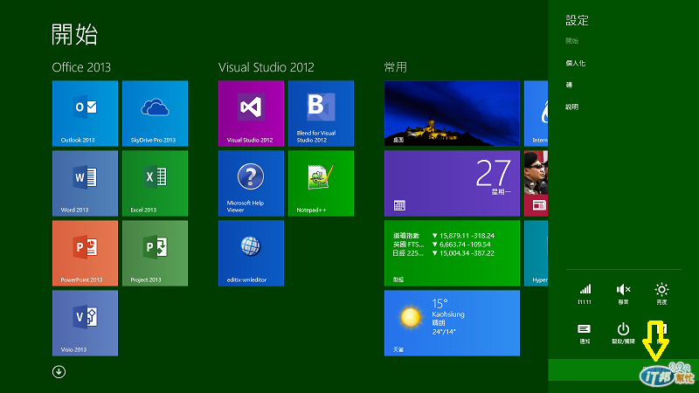Open the 磚 tiles settings option
The image size is (699, 393).
point(569,85)
